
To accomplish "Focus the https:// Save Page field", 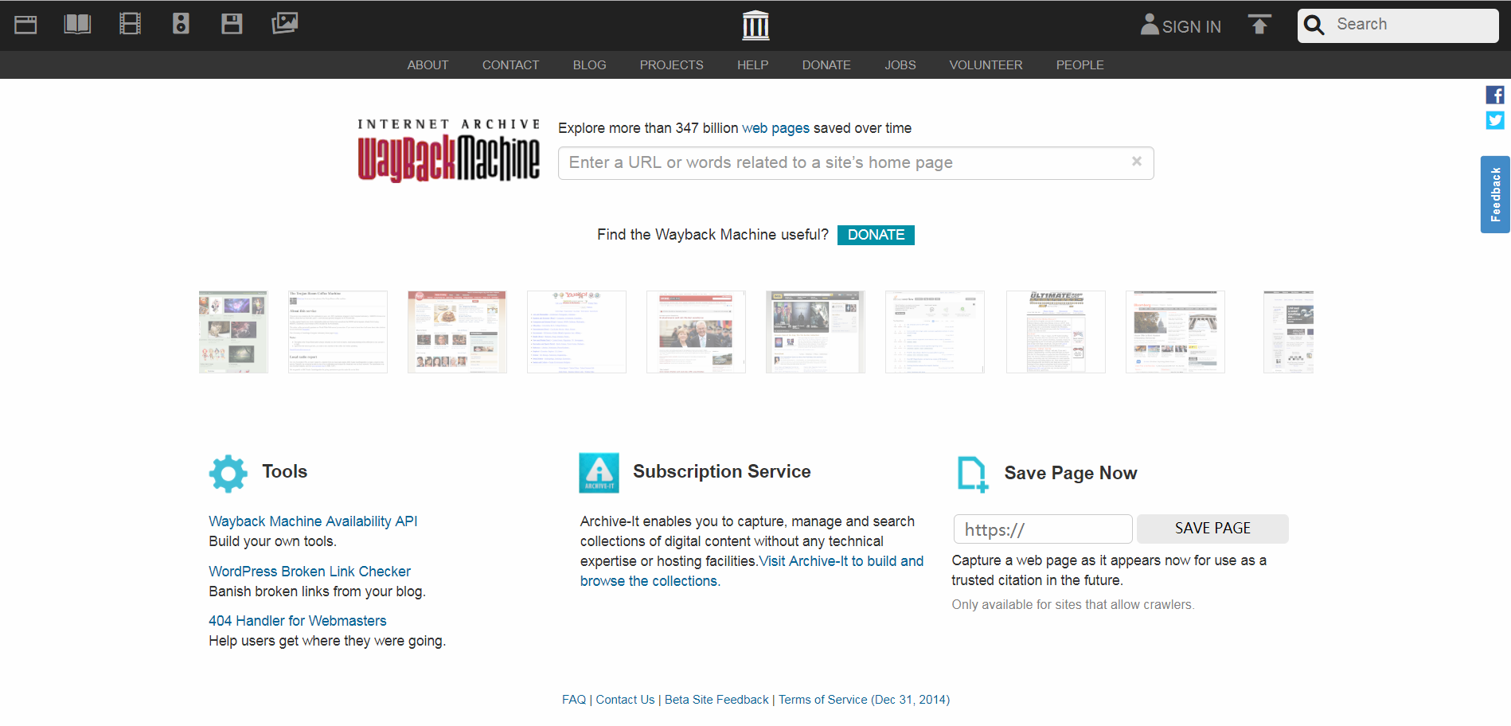I will tap(1043, 529).
